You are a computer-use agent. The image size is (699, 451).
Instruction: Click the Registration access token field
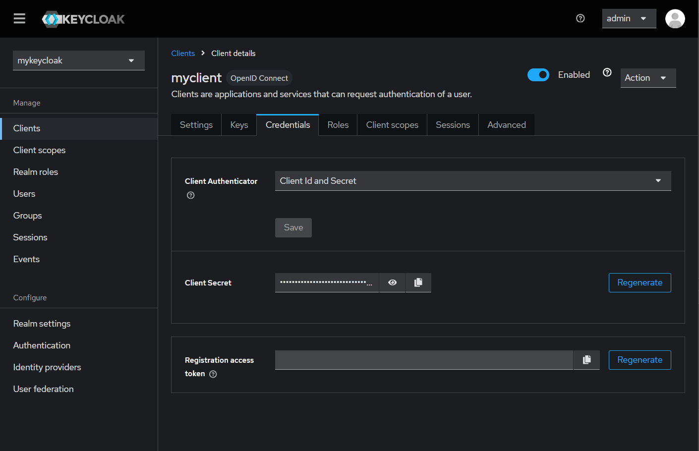(x=424, y=360)
